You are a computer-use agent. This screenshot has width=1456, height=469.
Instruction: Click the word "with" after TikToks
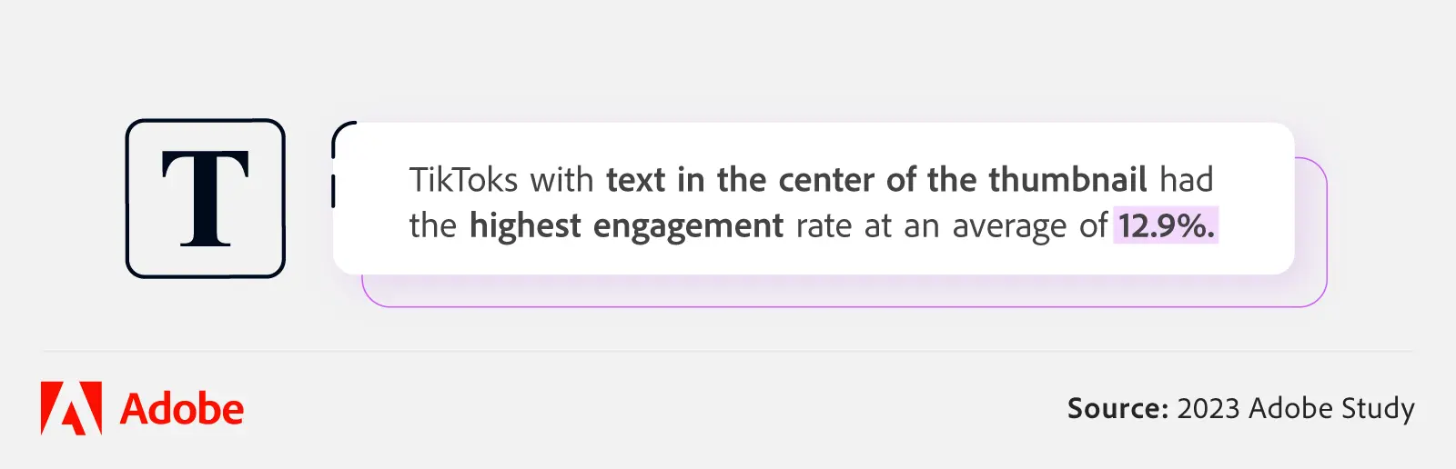(561, 180)
